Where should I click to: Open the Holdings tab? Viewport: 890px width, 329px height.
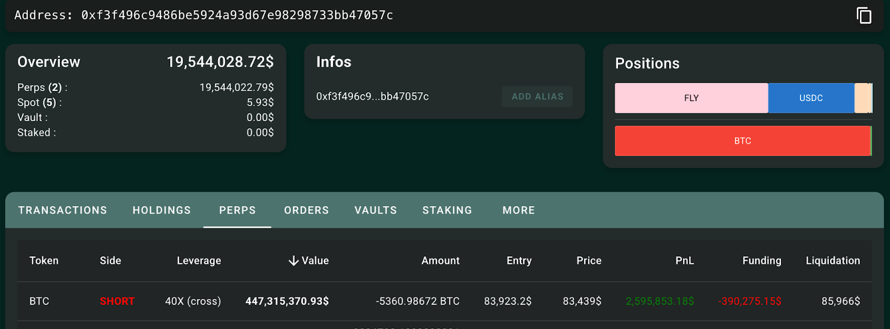point(161,210)
